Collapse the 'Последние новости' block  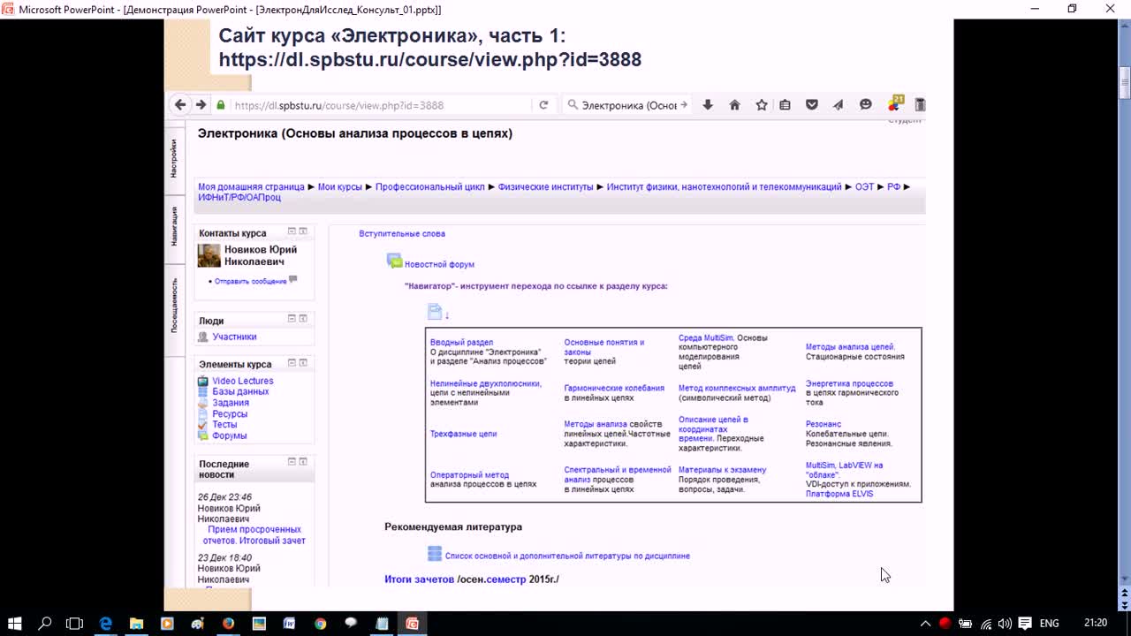click(x=292, y=462)
